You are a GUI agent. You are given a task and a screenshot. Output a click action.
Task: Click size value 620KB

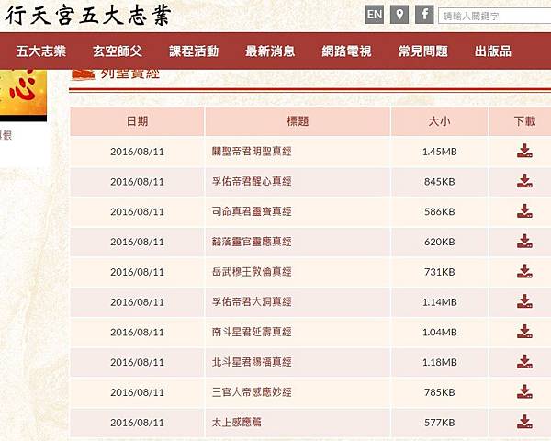click(x=439, y=242)
